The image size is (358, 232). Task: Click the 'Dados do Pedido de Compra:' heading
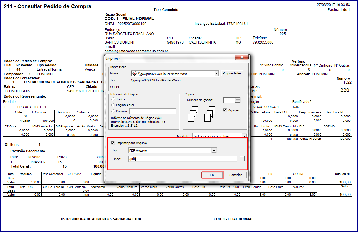pos(28,61)
